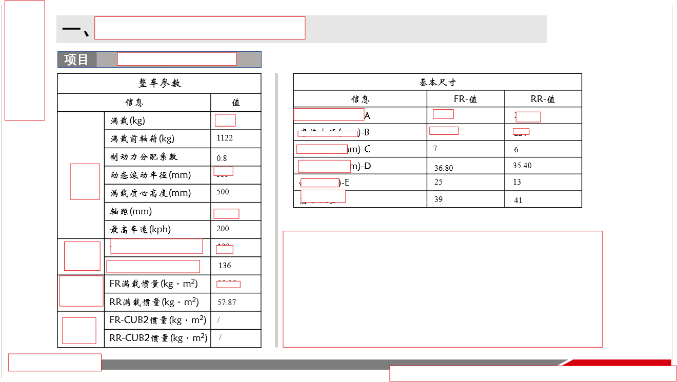Select the 整车参数 table header
Screen dimensions: 677x382
160,83
